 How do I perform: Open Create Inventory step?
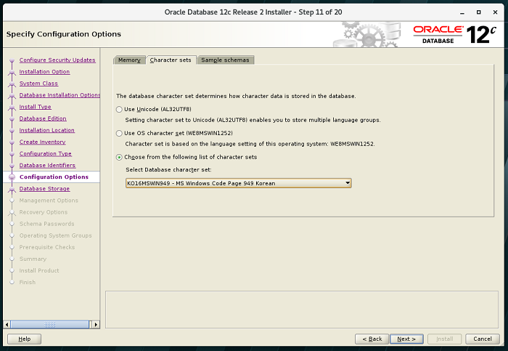42,142
